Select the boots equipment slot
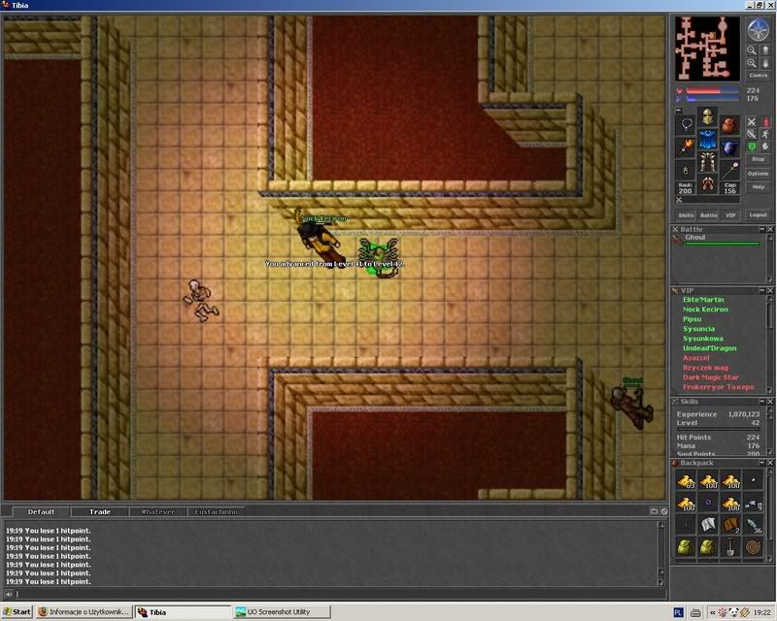This screenshot has width=777, height=621. tap(708, 183)
